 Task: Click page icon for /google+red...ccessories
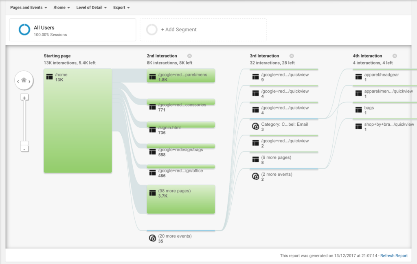(x=152, y=107)
